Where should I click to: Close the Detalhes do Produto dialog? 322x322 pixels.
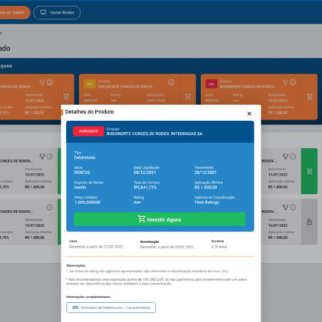tap(249, 113)
